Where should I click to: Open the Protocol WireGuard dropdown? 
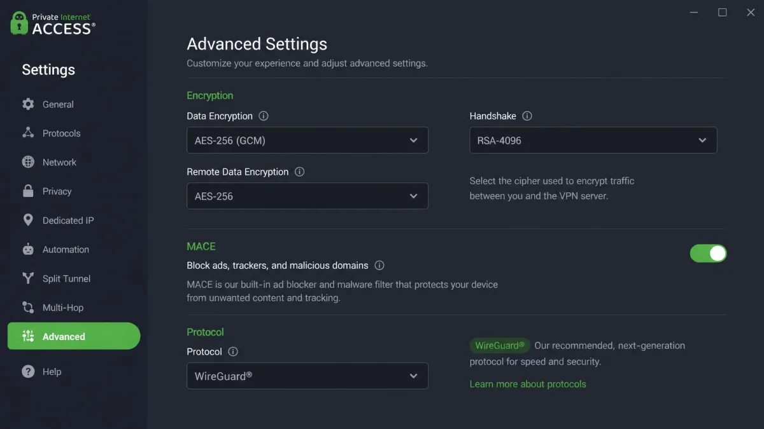coord(308,376)
